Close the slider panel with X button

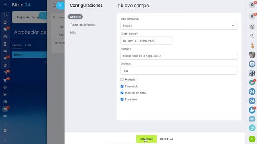[x=60, y=6]
